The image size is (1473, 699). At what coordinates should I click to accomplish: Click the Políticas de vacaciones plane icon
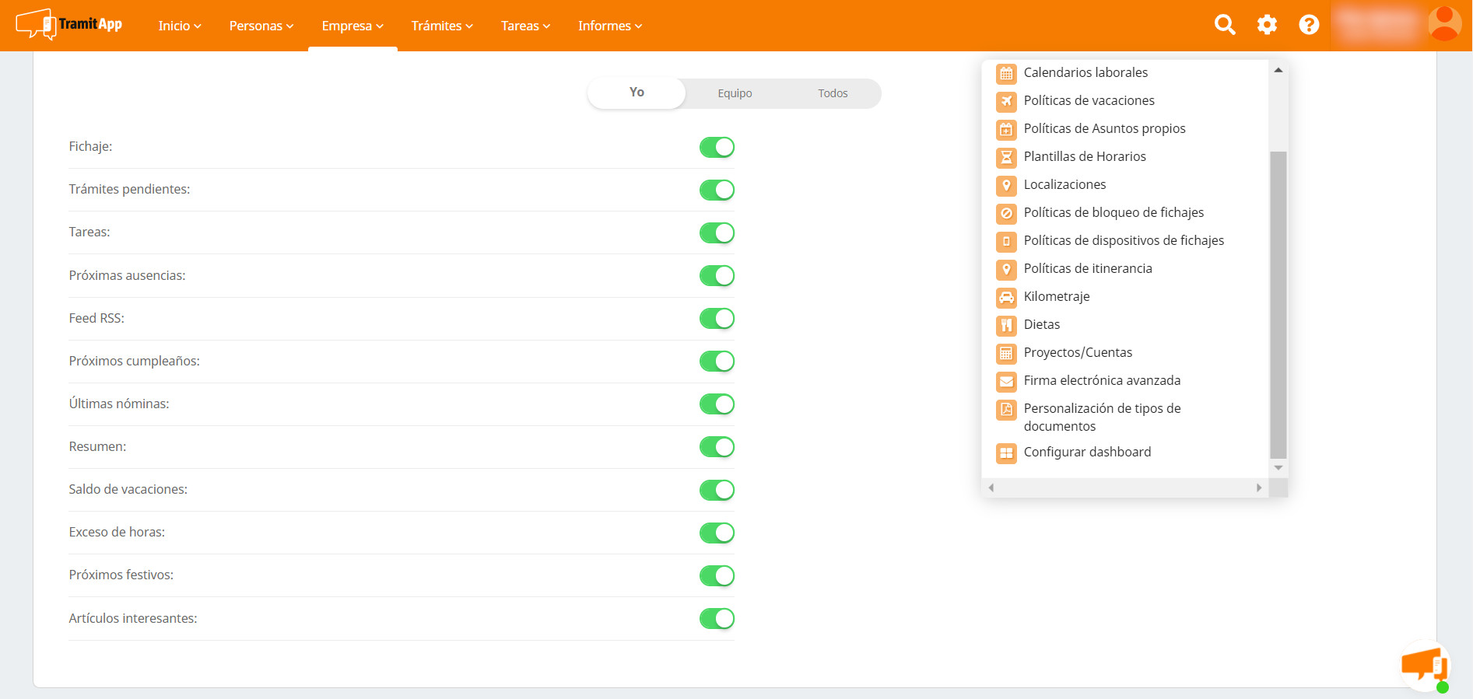[x=1006, y=101]
